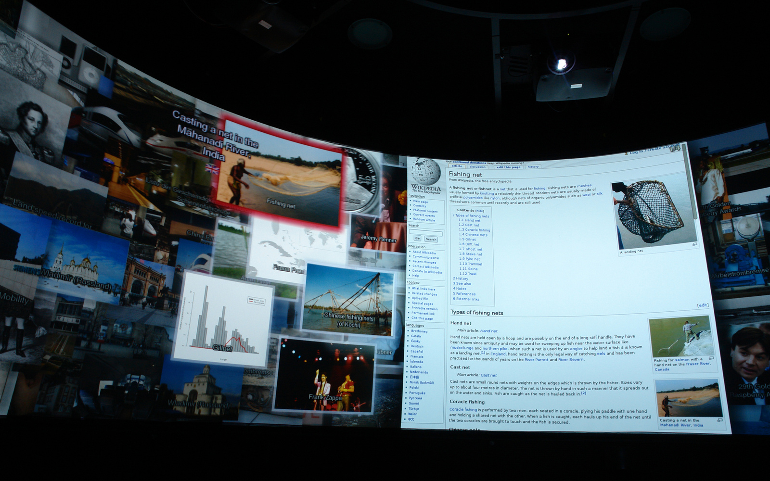Open Featured content link
The height and width of the screenshot is (481, 770).
pos(425,211)
